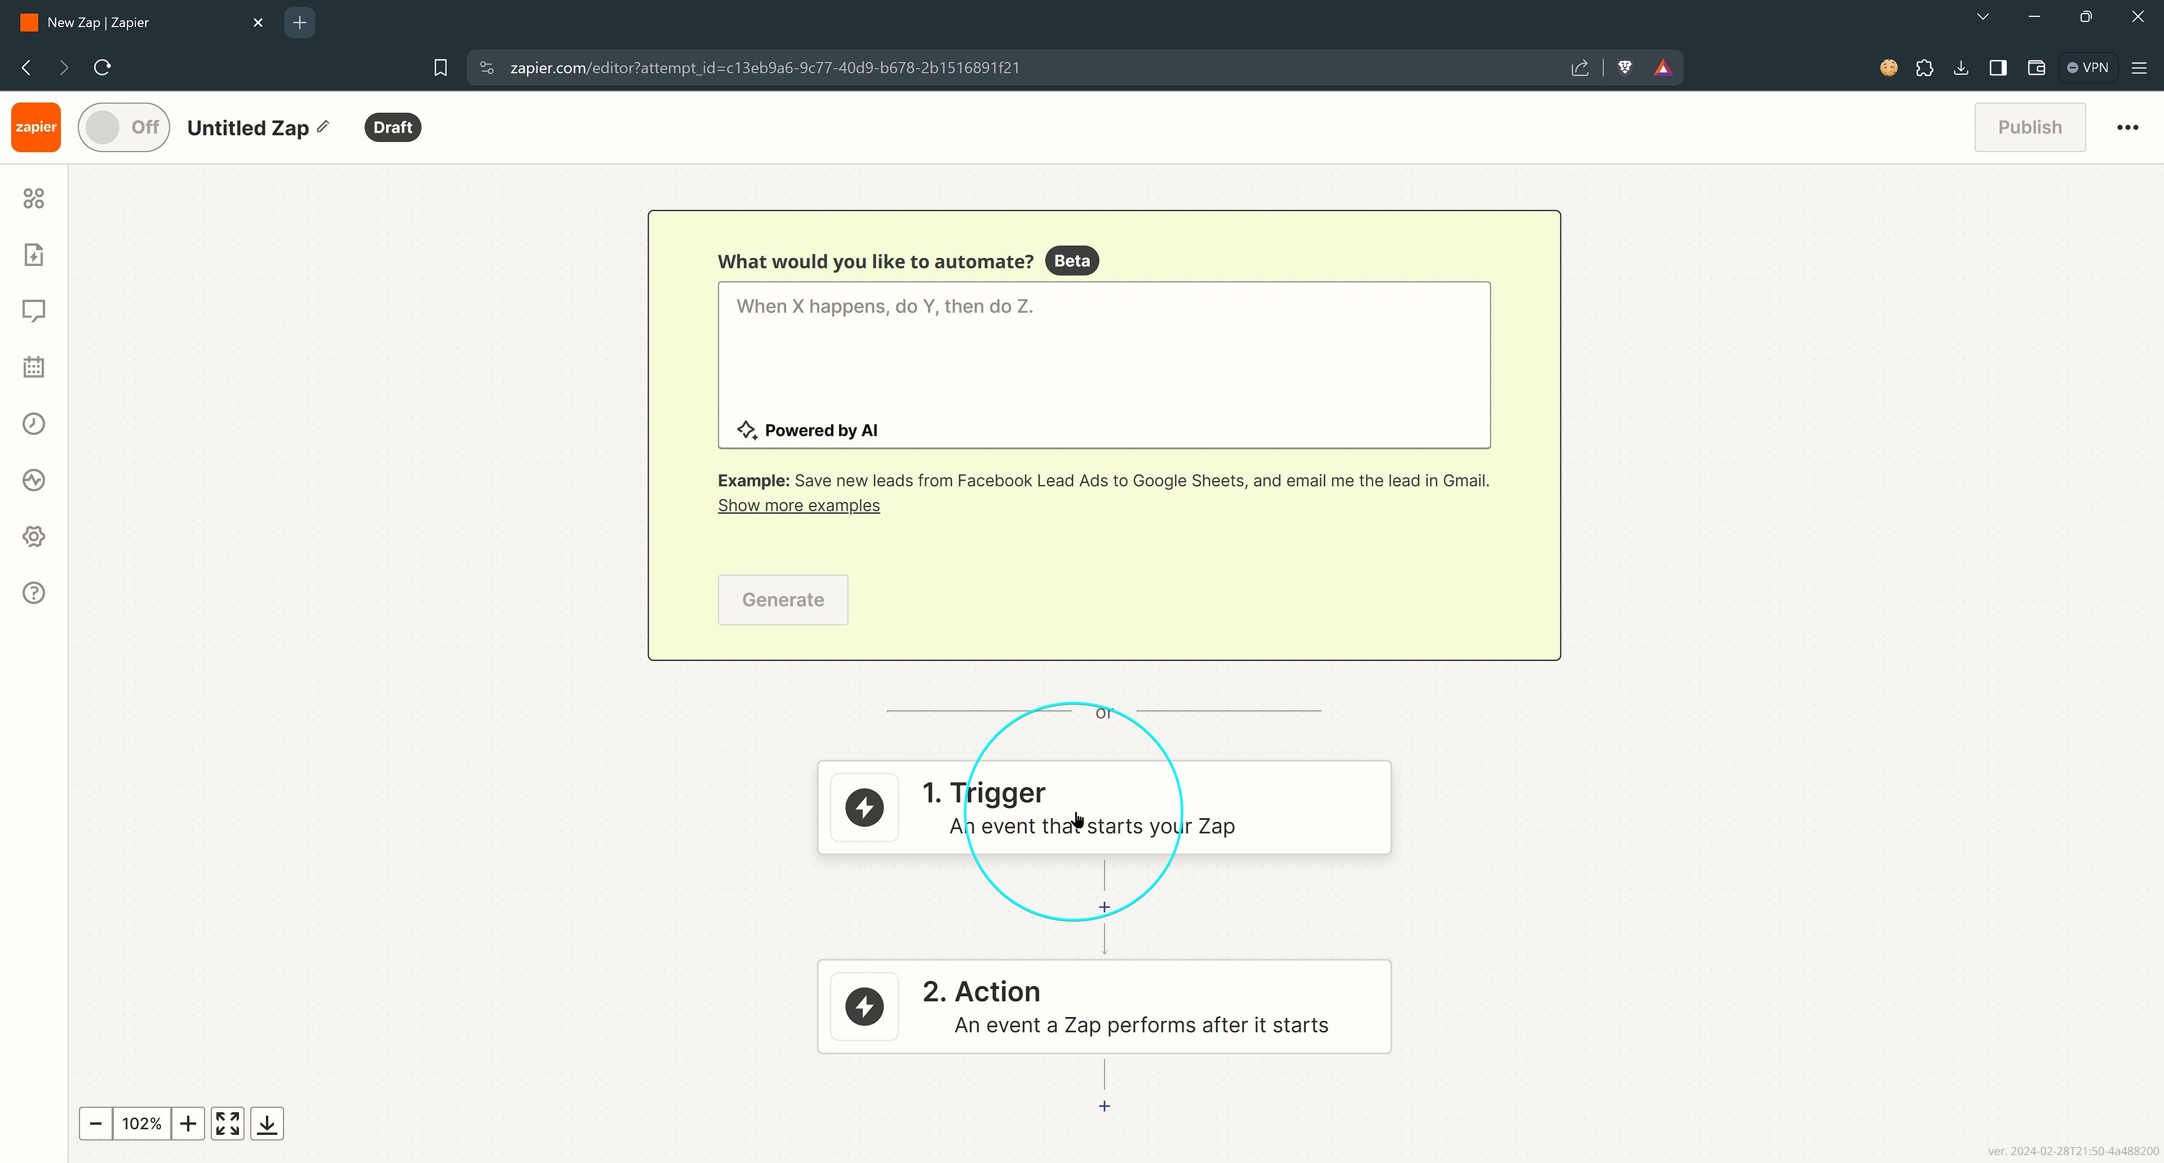Click the automation prompt text area
Screen dimensions: 2164x1163
pos(1104,365)
